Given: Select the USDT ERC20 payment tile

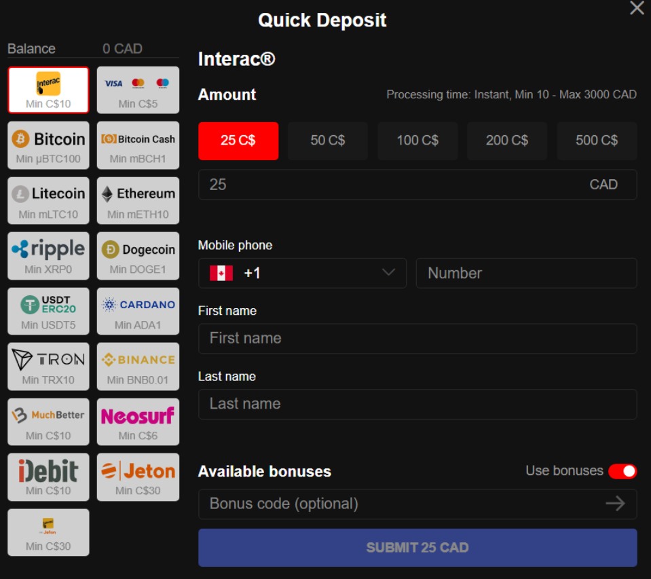Looking at the screenshot, I should [48, 312].
